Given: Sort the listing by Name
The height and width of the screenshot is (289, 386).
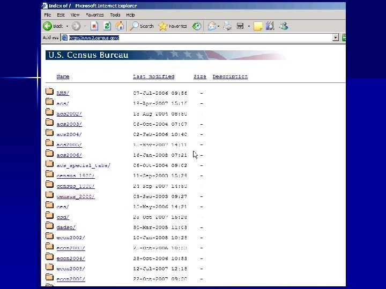Looking at the screenshot, I should 63,77.
